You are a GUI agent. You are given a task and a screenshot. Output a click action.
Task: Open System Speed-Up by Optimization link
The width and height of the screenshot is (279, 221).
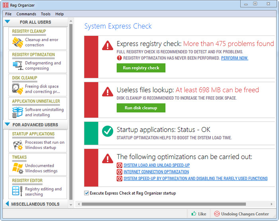(x=196, y=178)
